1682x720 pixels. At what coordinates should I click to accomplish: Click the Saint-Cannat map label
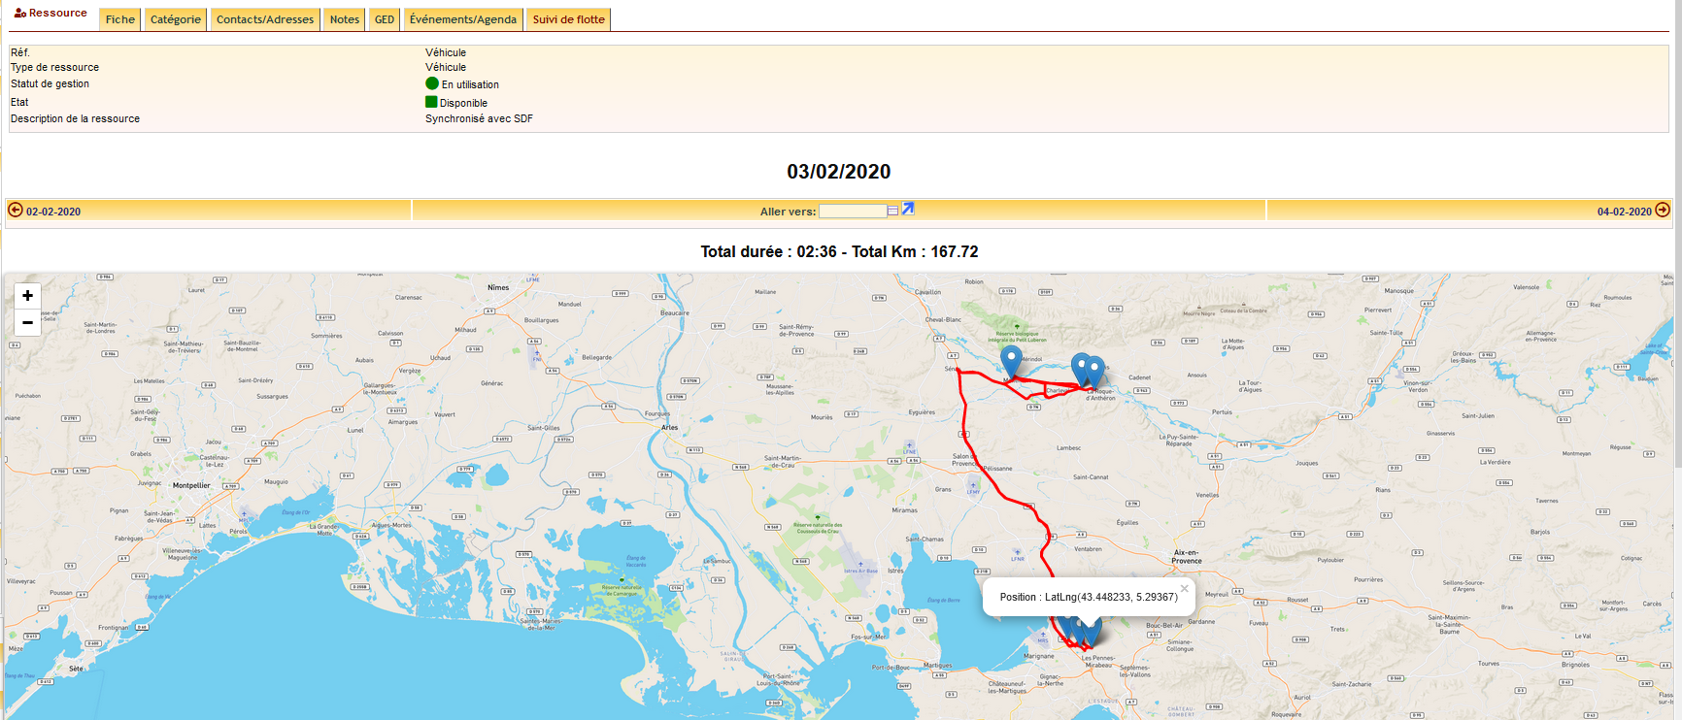1091,477
